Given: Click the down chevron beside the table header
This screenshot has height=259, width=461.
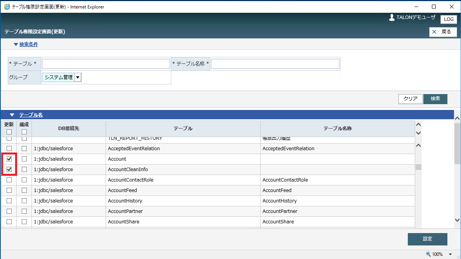Looking at the screenshot, I should [x=418, y=133].
